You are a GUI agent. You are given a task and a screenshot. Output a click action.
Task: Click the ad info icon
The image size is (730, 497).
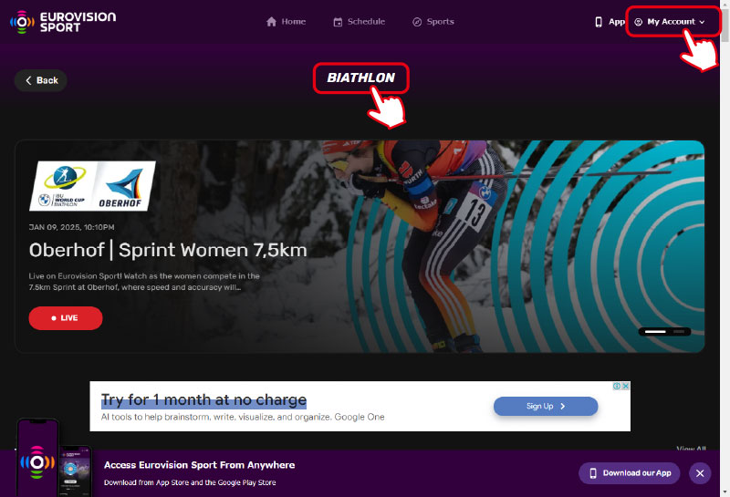pyautogui.click(x=617, y=387)
